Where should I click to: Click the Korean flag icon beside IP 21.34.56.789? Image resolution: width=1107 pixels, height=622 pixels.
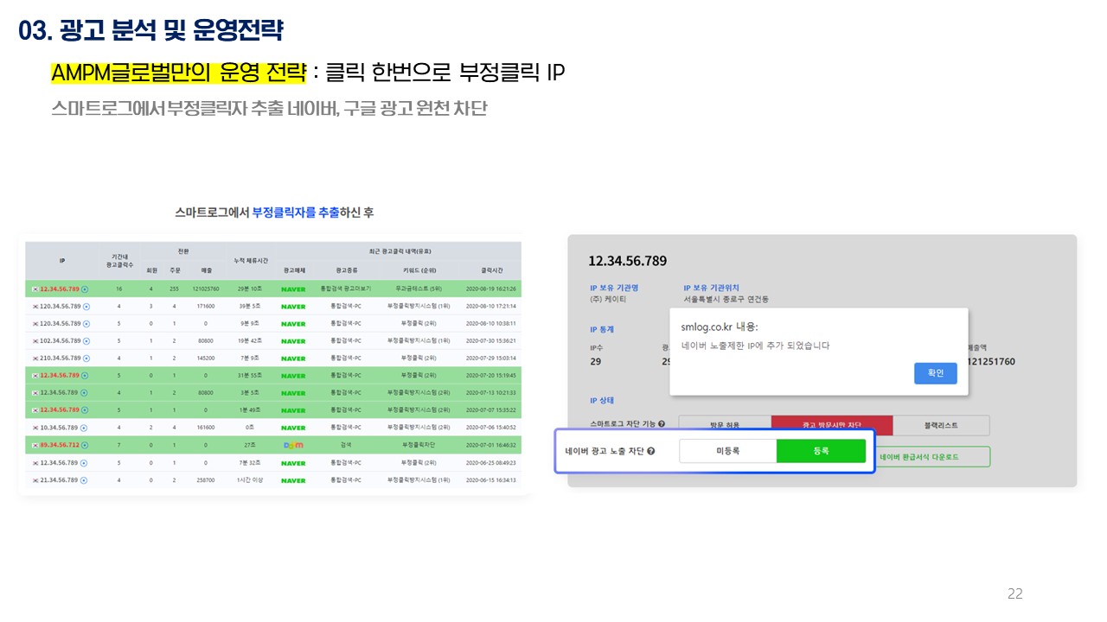tap(35, 480)
